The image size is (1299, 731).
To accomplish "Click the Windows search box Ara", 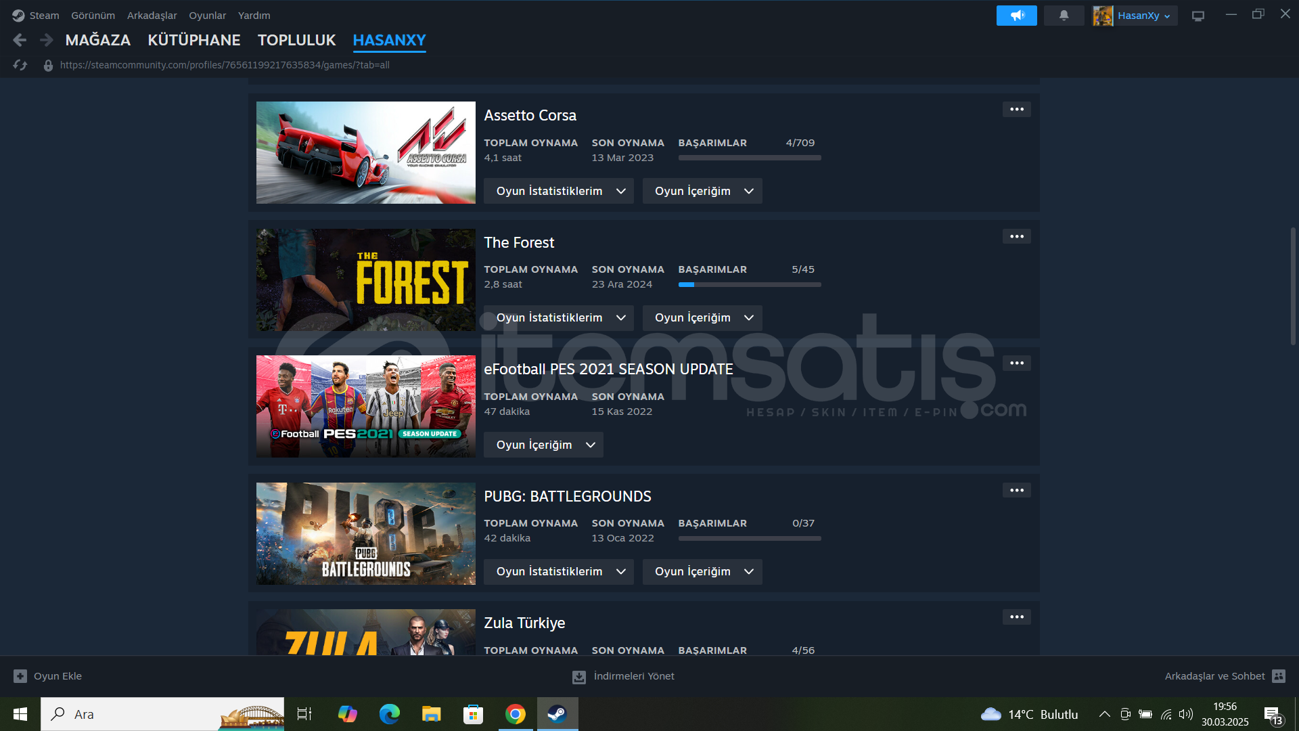I will 162,714.
